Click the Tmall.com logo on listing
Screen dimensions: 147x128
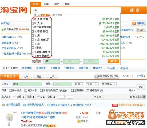pyautogui.click(x=27, y=121)
